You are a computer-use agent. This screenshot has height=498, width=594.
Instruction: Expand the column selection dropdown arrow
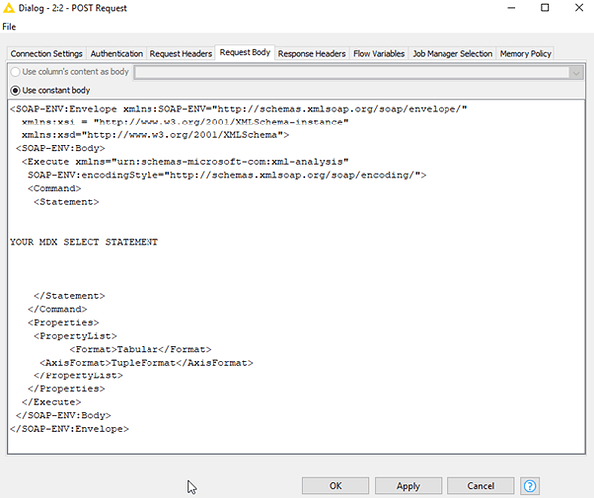pyautogui.click(x=576, y=73)
